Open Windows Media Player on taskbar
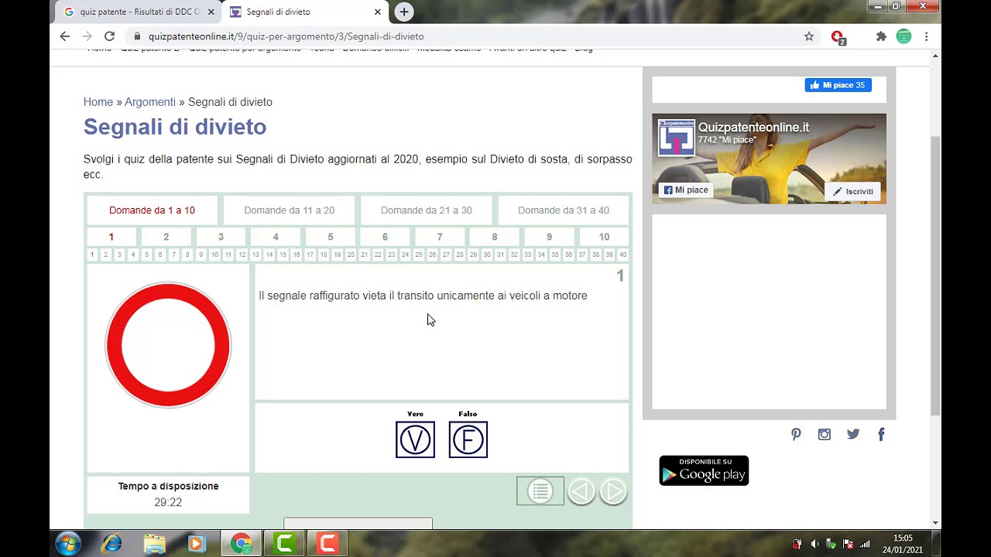 pos(197,544)
